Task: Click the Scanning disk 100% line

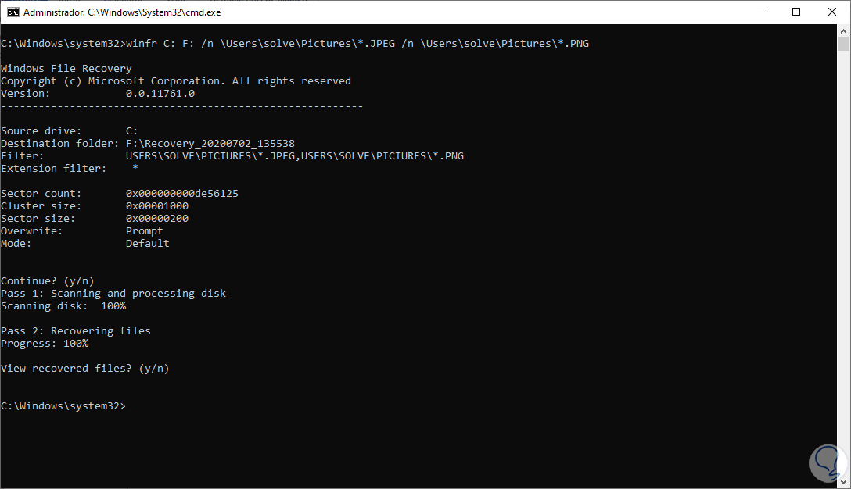Action: (63, 306)
